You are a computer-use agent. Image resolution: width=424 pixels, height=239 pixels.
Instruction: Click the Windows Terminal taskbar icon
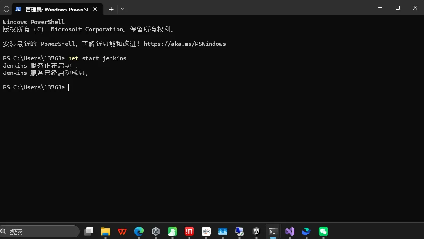click(x=273, y=231)
